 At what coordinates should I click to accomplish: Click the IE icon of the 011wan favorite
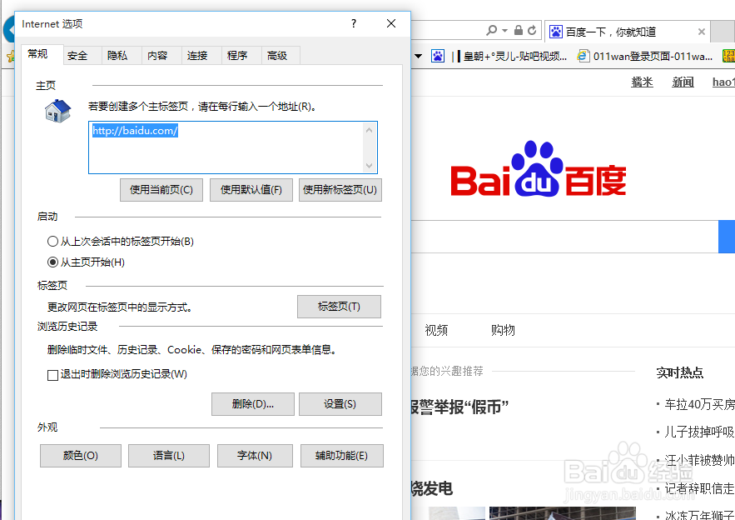coord(584,57)
